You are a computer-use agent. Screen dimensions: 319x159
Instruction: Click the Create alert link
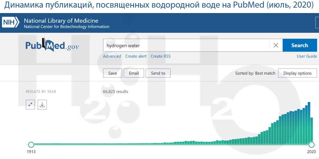pos(136,56)
